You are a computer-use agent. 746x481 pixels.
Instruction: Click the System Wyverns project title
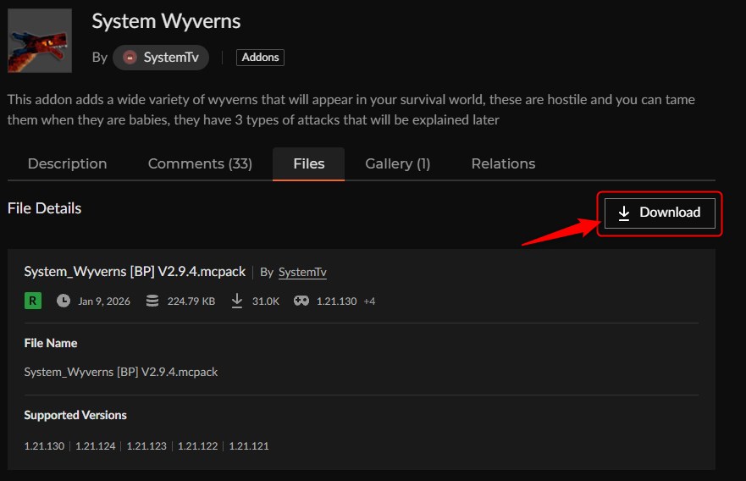[166, 20]
